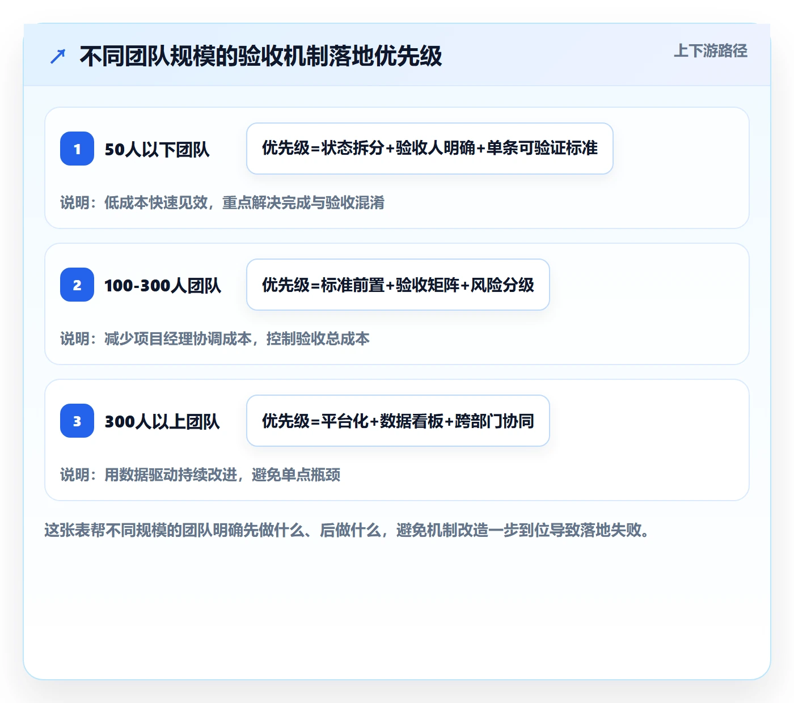Select the formula box 优先级=标准前置+验收矩阵+风险分级

click(x=398, y=285)
